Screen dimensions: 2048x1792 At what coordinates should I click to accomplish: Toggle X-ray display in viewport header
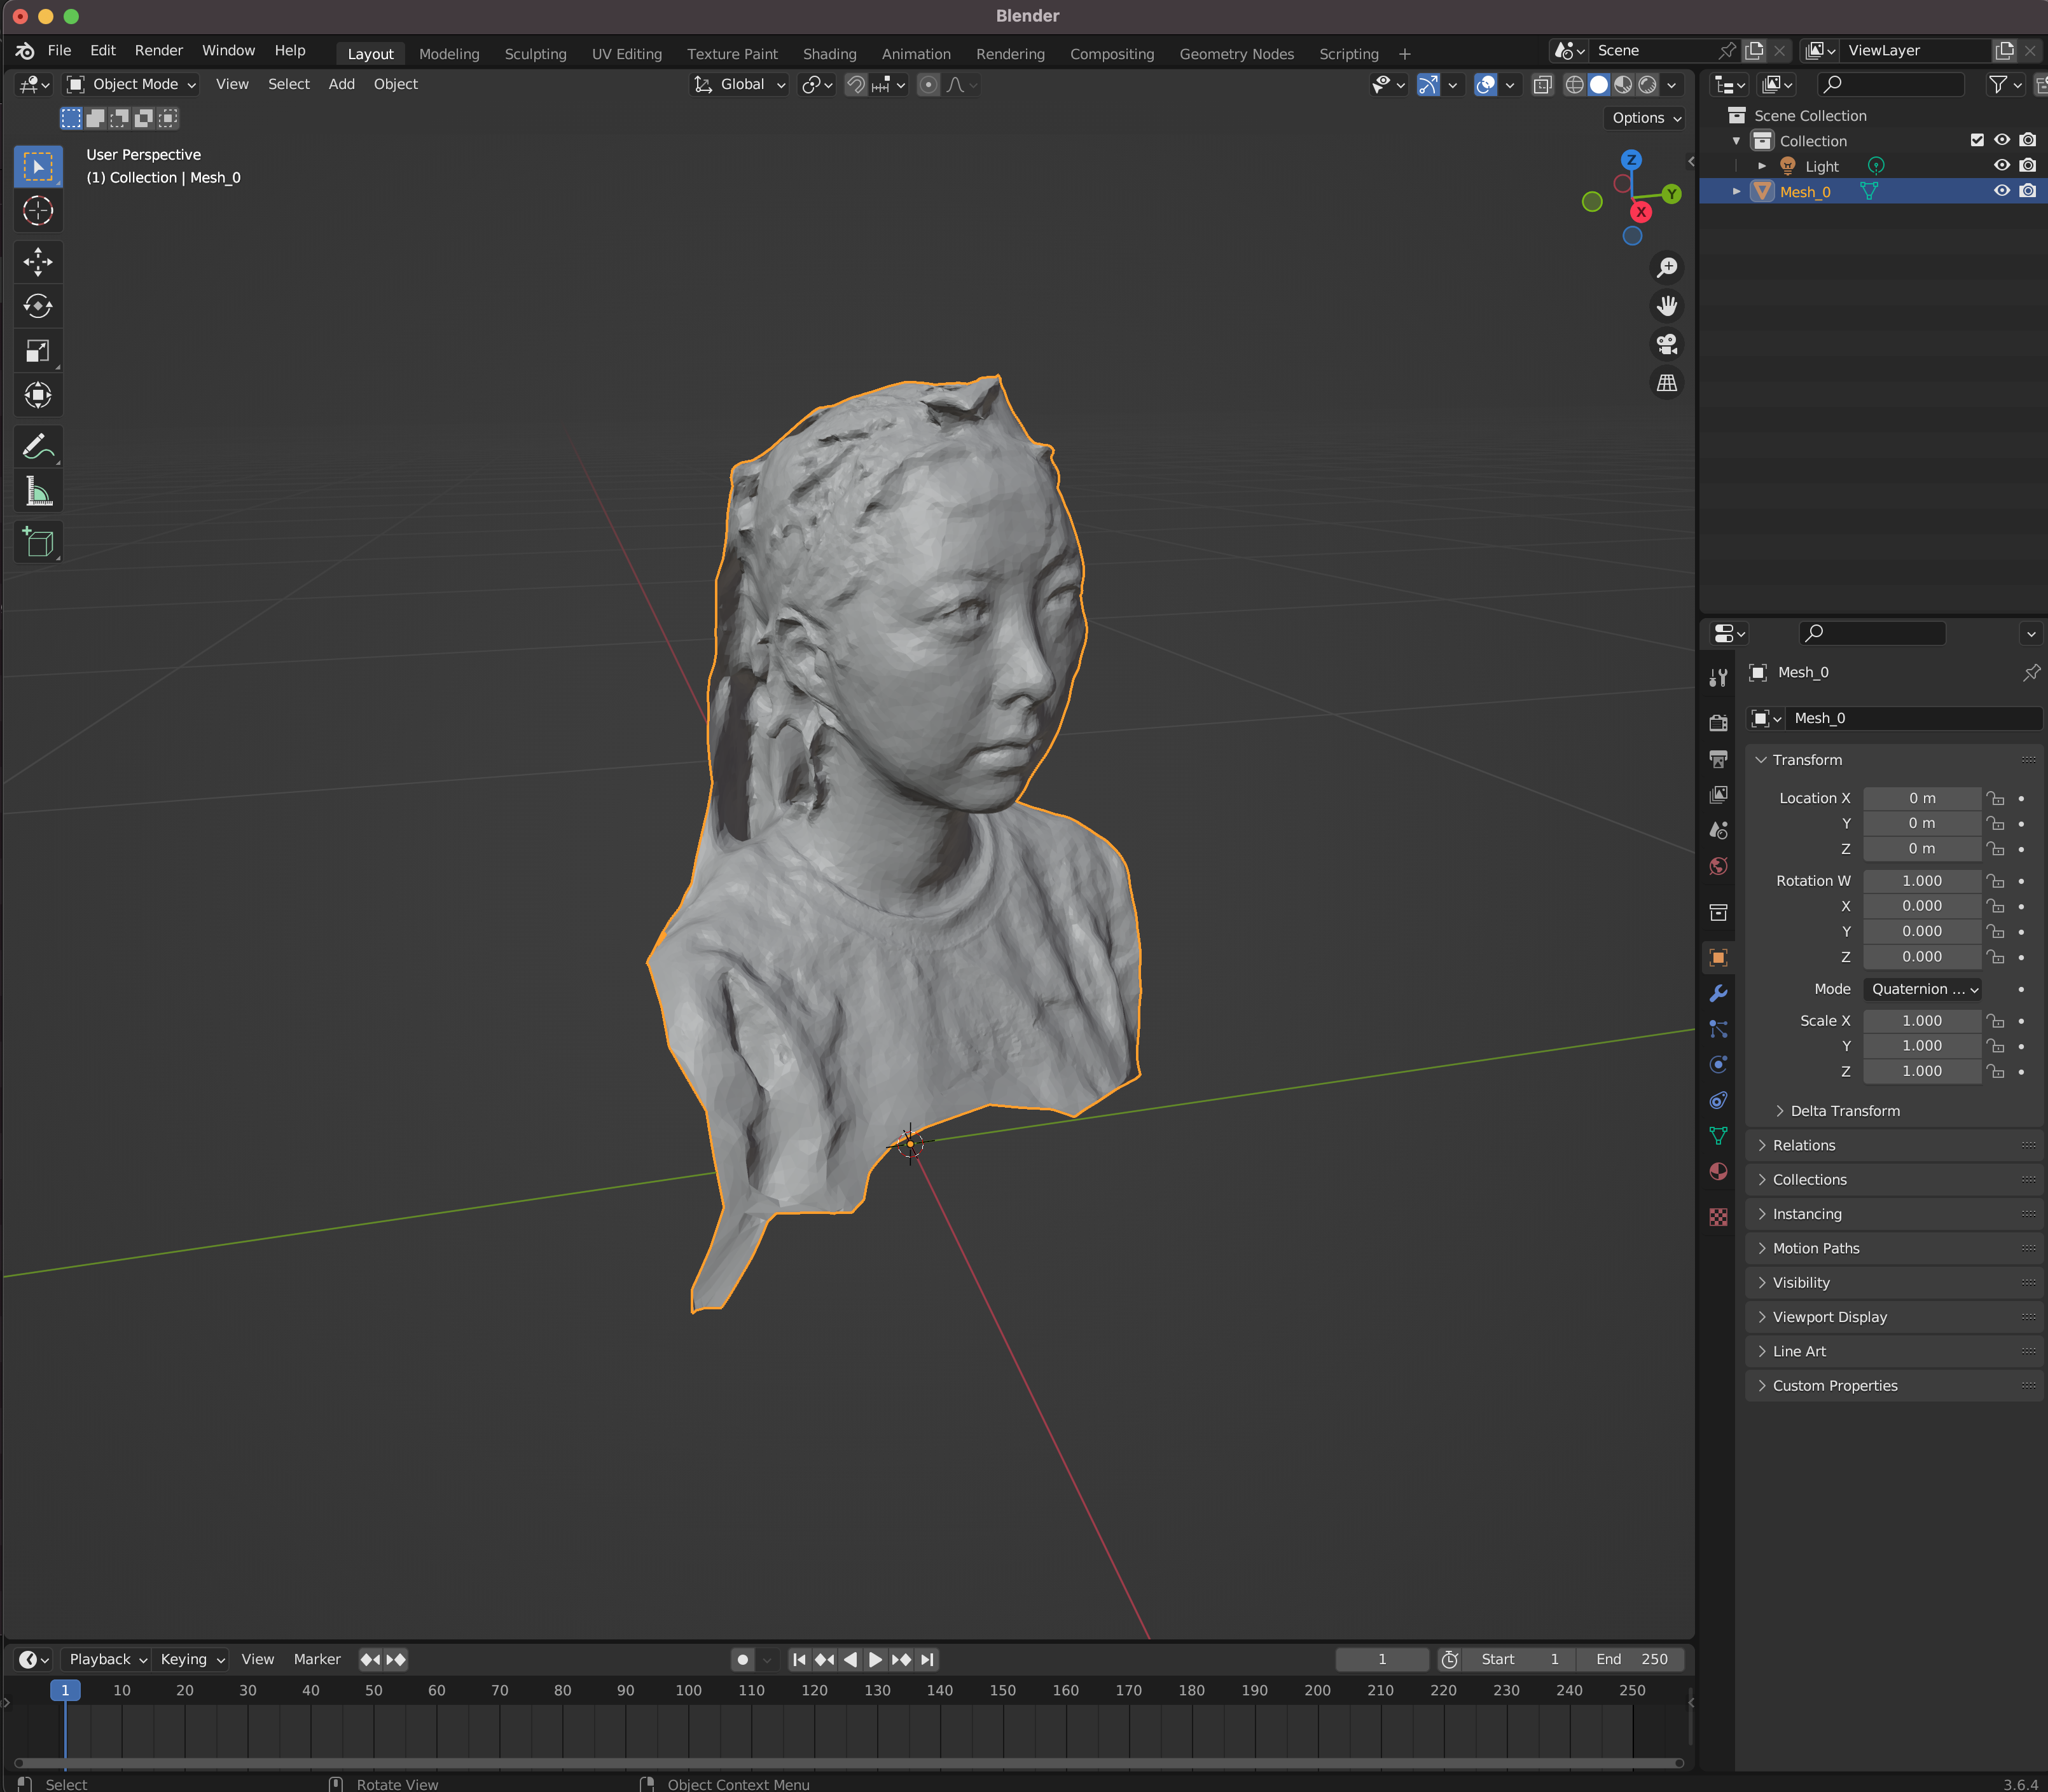[1543, 85]
